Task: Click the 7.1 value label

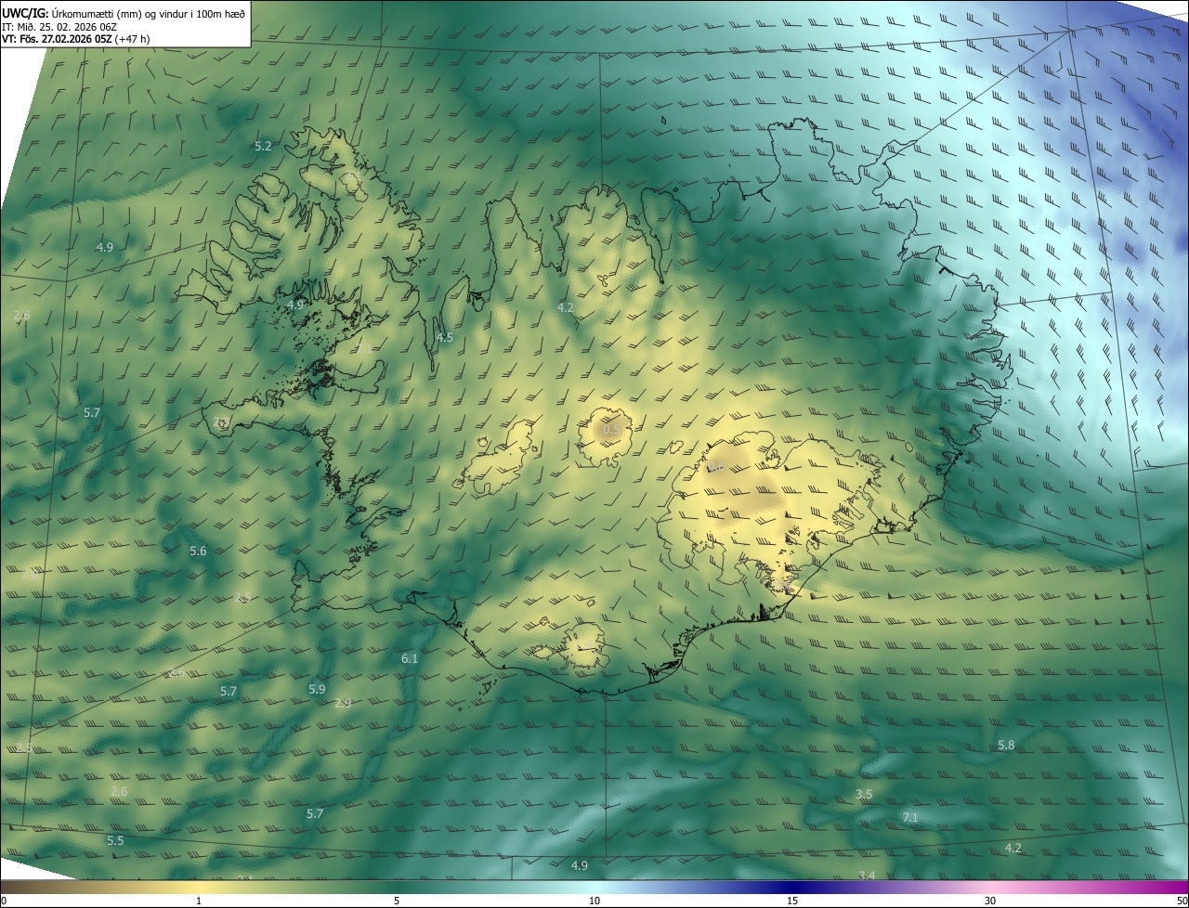Action: (910, 817)
